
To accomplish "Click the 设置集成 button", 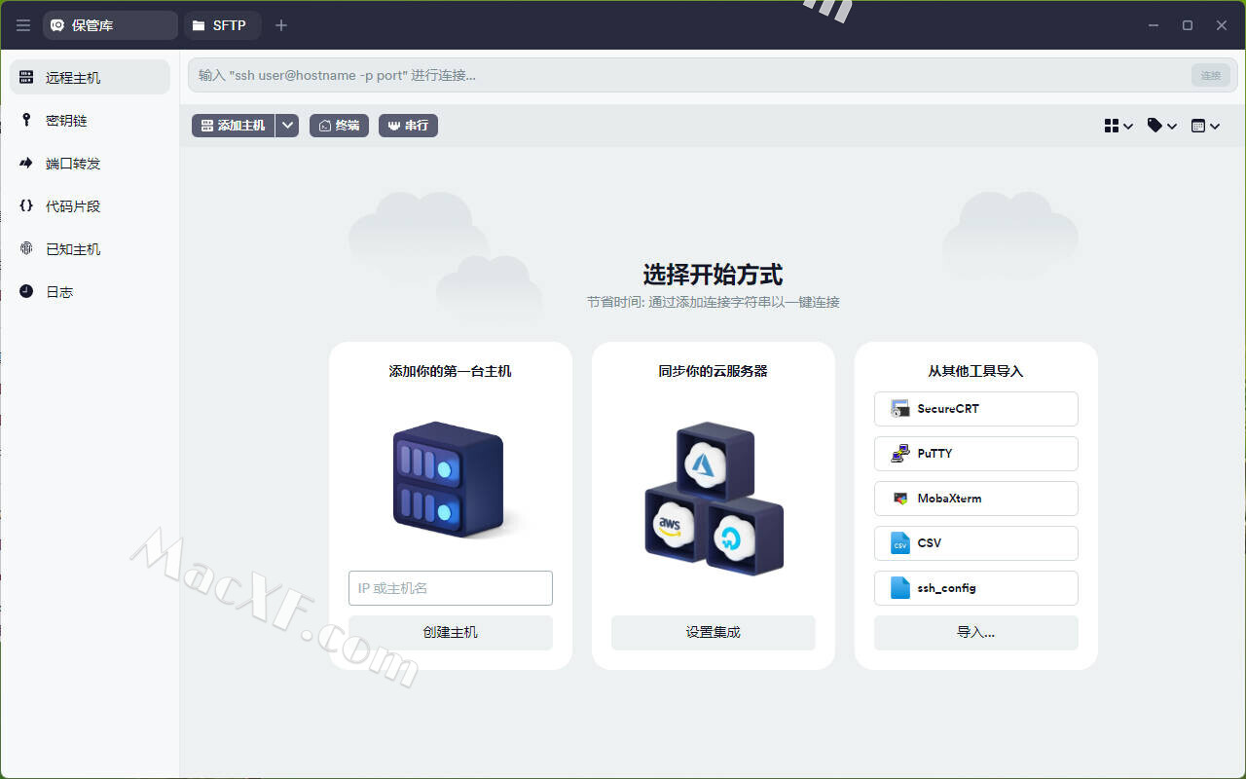I will pos(714,632).
